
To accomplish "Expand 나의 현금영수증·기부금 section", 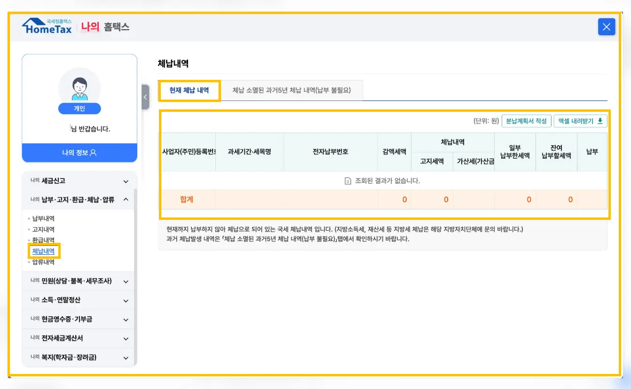I will 79,319.
